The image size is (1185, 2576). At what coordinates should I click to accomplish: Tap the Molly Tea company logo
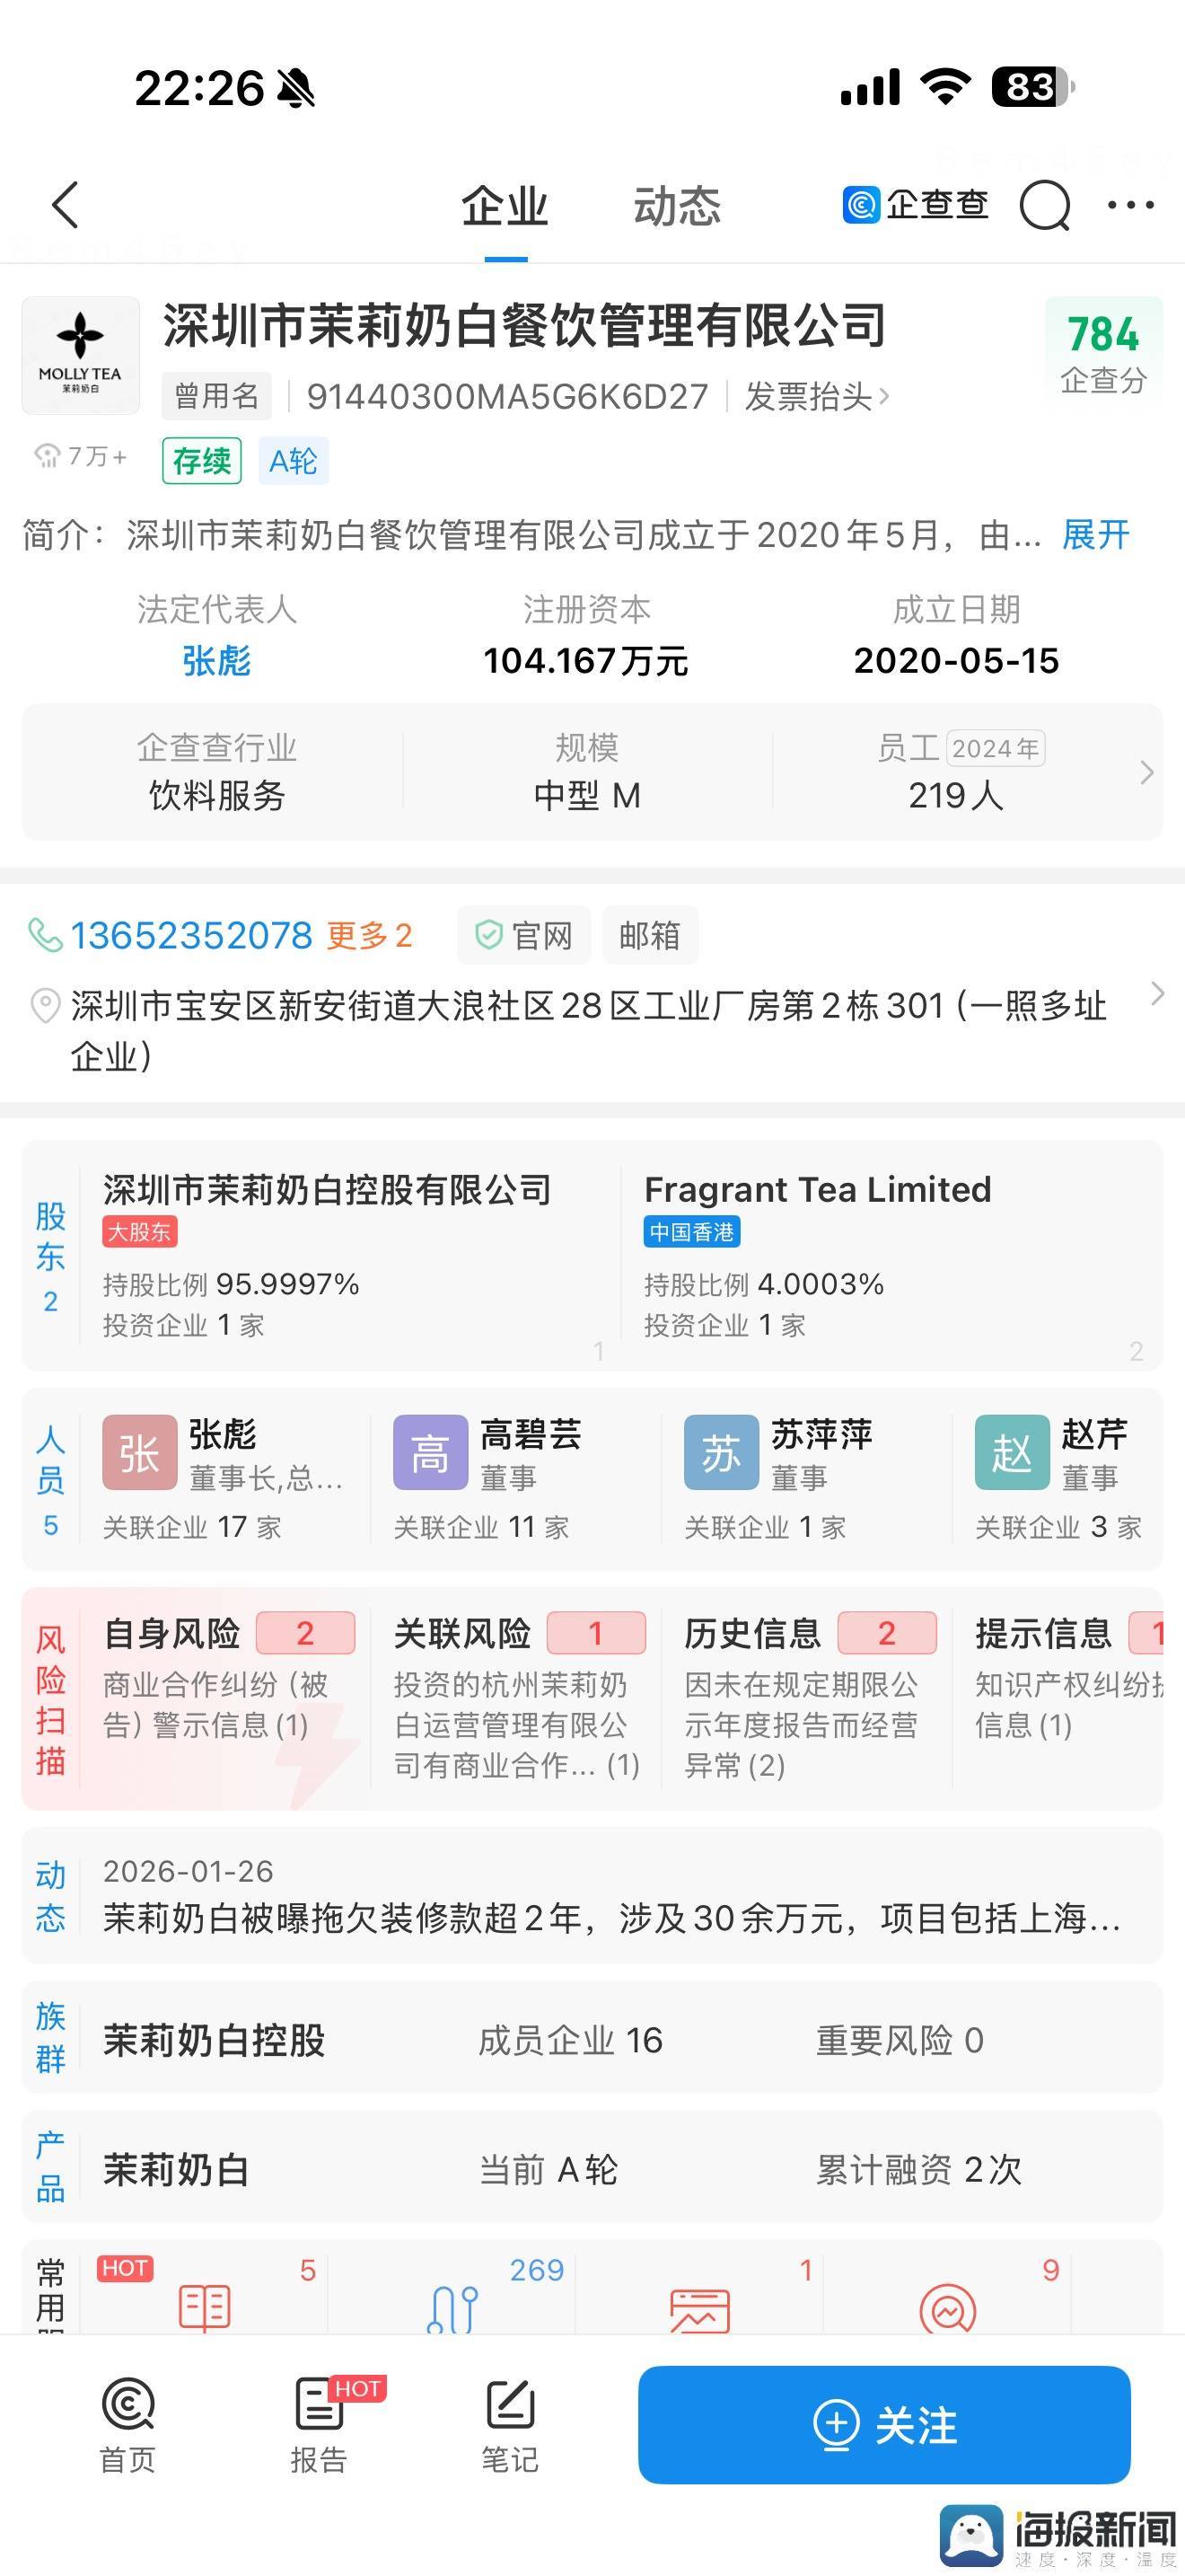(x=81, y=356)
